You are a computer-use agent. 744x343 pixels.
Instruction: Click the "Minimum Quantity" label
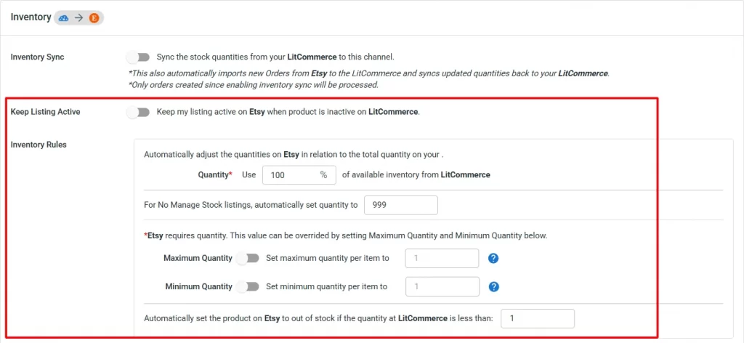click(x=199, y=287)
